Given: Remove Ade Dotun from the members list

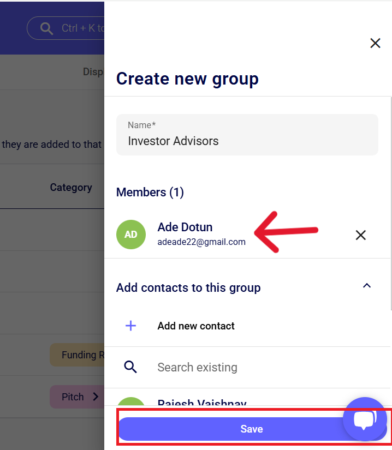Looking at the screenshot, I should coord(360,235).
